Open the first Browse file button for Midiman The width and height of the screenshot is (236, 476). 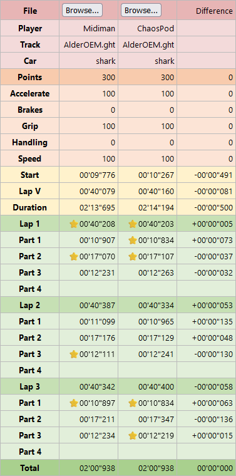click(x=82, y=10)
